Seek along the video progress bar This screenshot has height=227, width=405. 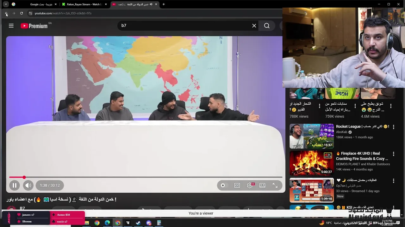(146, 177)
